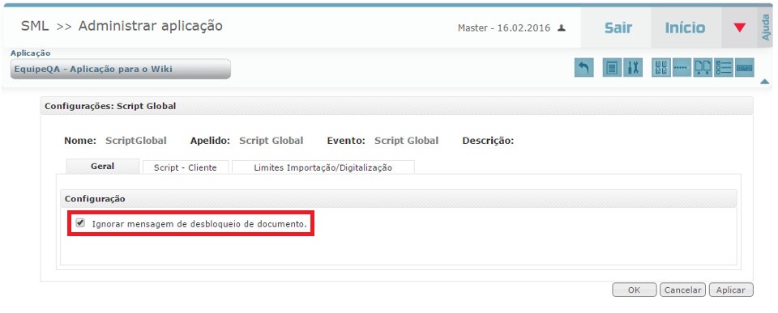
Task: Uncheck Ignorar mensagem de desbloqueio de documento
Action: click(80, 223)
